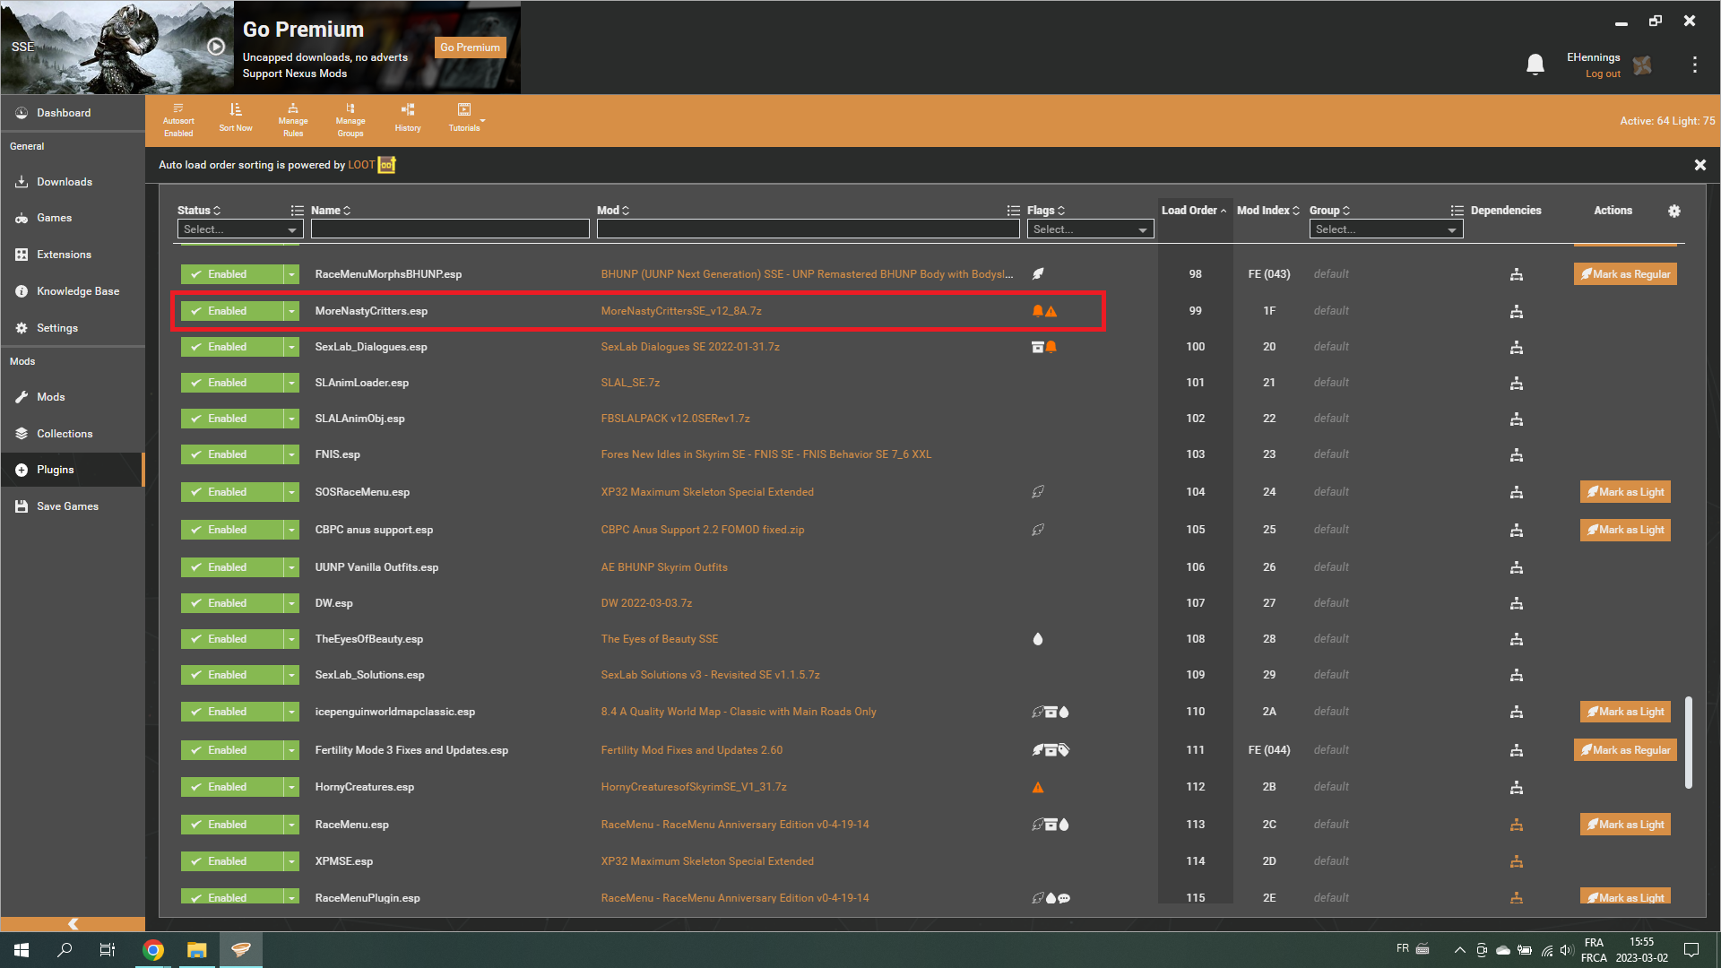Mark CBPC anus support.esp as Light

(1625, 530)
